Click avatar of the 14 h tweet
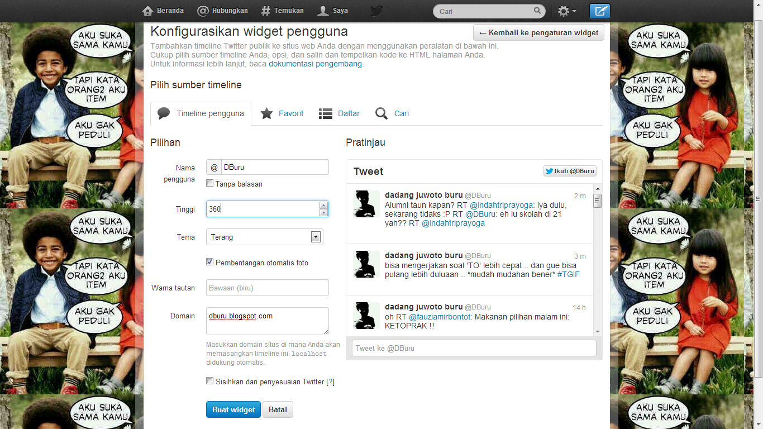763x429 pixels. click(x=367, y=315)
